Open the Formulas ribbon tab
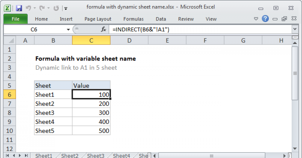Image resolution: width=302 pixels, height=158 pixels. 133,19
